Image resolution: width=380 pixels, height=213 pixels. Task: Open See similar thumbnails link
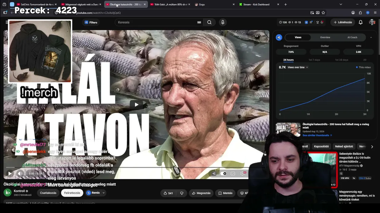point(317,135)
